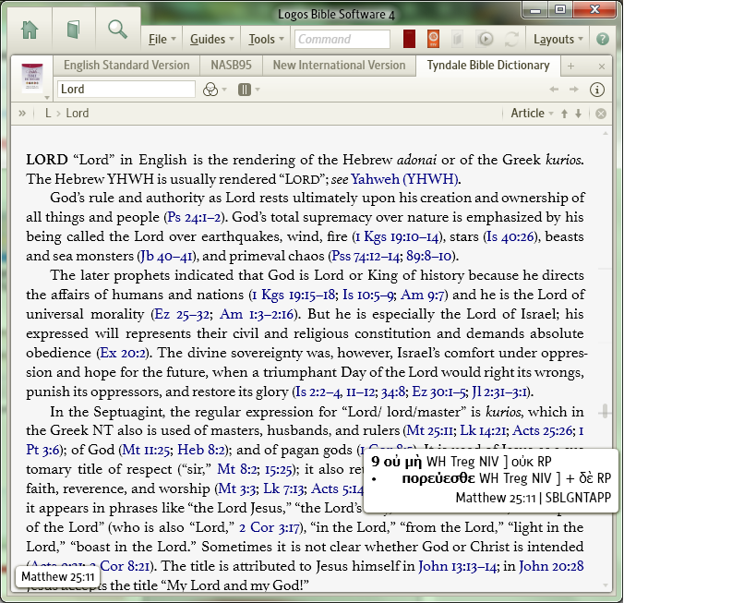
Task: Open the Layouts menu
Action: coord(558,39)
